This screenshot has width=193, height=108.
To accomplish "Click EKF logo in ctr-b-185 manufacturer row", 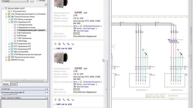I will pyautogui.click(x=78, y=69).
